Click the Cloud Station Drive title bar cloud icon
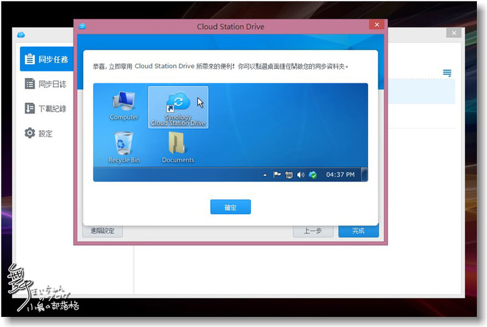Image resolution: width=487 pixels, height=327 pixels. (82, 26)
